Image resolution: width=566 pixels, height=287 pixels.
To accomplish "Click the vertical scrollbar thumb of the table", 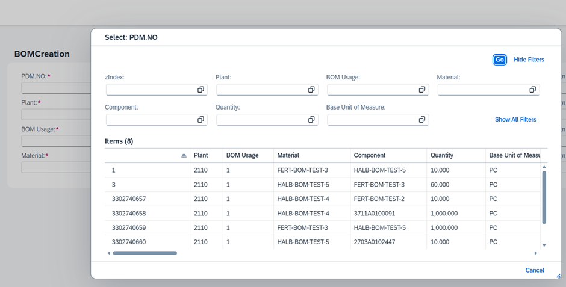I will [544, 197].
